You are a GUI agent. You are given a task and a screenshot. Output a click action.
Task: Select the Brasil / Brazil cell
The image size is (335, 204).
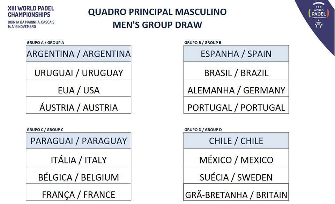tap(236, 73)
